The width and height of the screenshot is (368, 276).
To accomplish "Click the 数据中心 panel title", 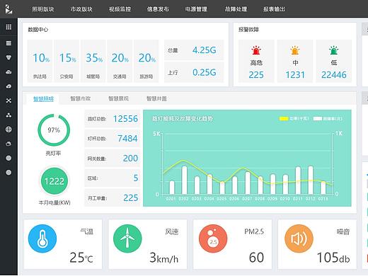I will pyautogui.click(x=38, y=30).
